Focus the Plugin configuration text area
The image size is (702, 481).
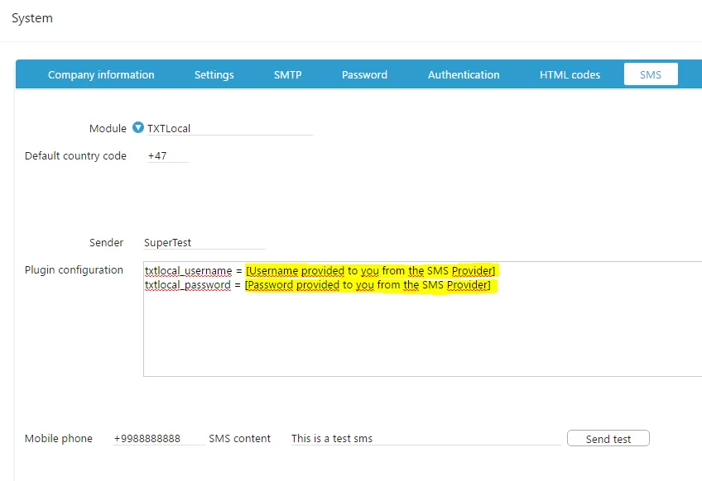point(423,319)
